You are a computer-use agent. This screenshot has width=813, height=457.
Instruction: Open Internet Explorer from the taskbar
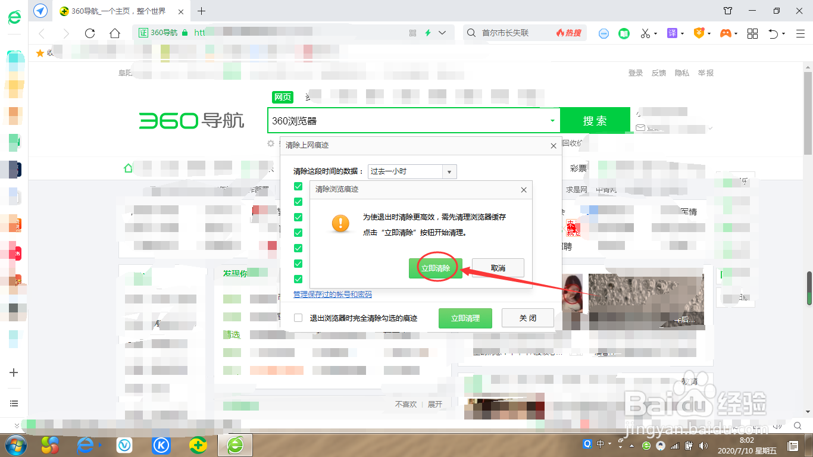tap(87, 445)
